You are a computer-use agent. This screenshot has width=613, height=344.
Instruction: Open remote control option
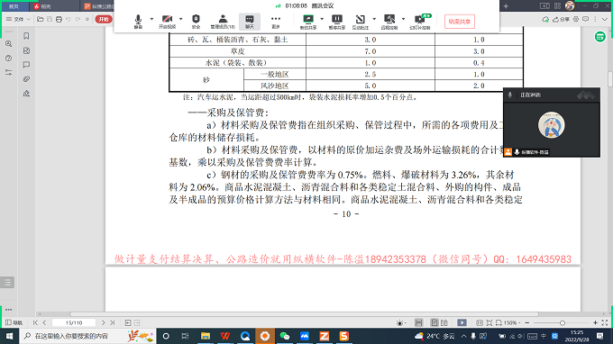(389, 22)
